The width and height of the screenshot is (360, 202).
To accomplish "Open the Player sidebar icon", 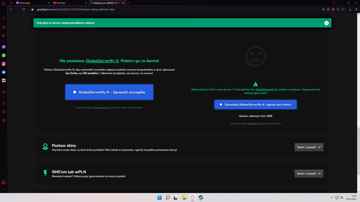I will click(x=4, y=92).
